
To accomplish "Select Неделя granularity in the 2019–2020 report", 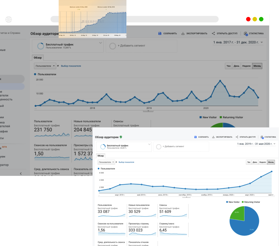I will coord(262,162).
